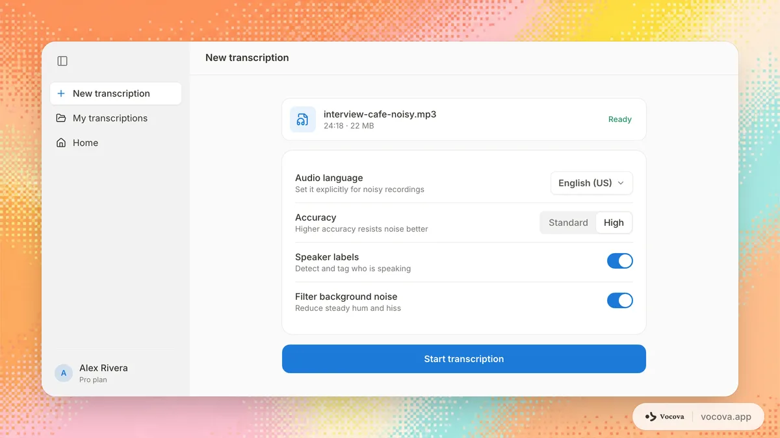This screenshot has height=438, width=780.
Task: Disable Filter background noise switch
Action: (x=620, y=300)
